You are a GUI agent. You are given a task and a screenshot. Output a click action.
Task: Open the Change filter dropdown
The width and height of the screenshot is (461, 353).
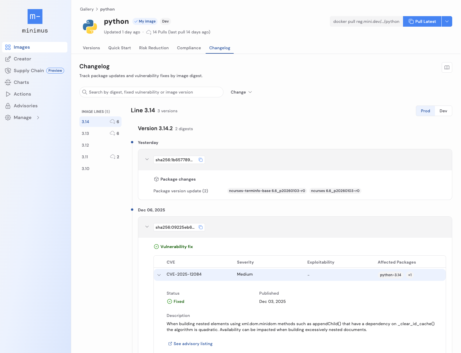pos(241,92)
